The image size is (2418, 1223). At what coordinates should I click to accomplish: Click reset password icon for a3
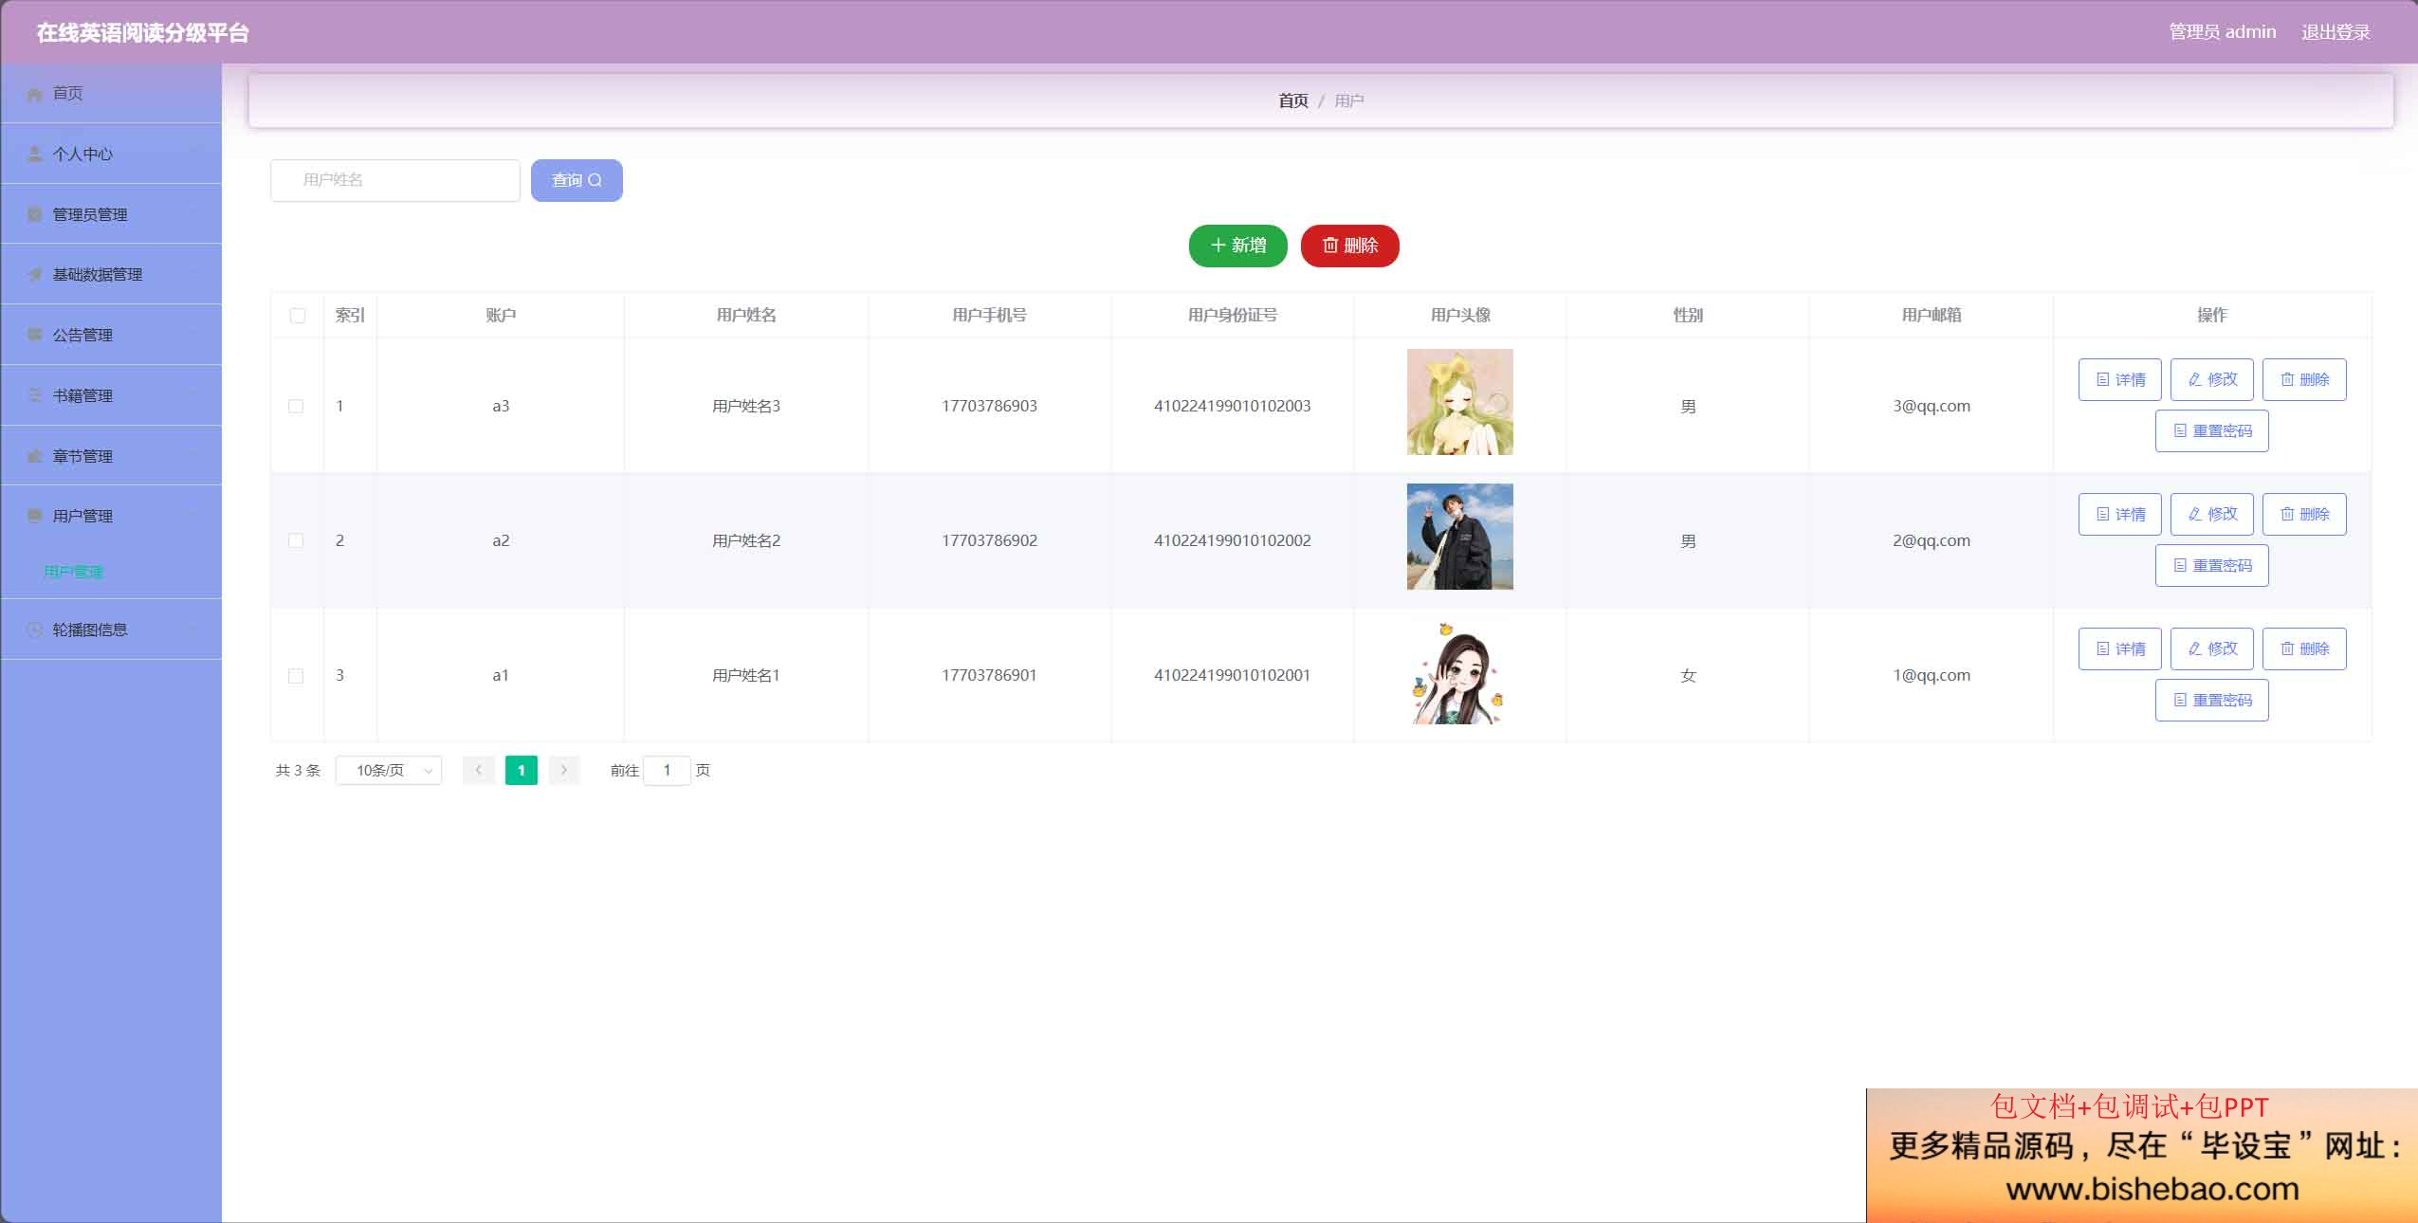point(2180,430)
